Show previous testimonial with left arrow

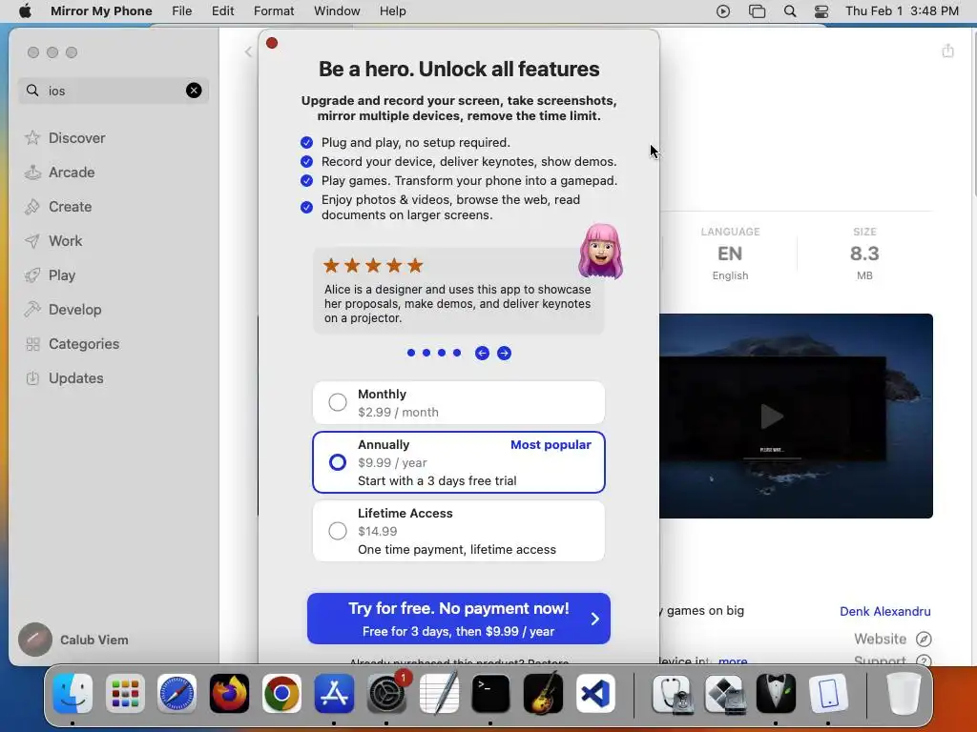tap(482, 353)
